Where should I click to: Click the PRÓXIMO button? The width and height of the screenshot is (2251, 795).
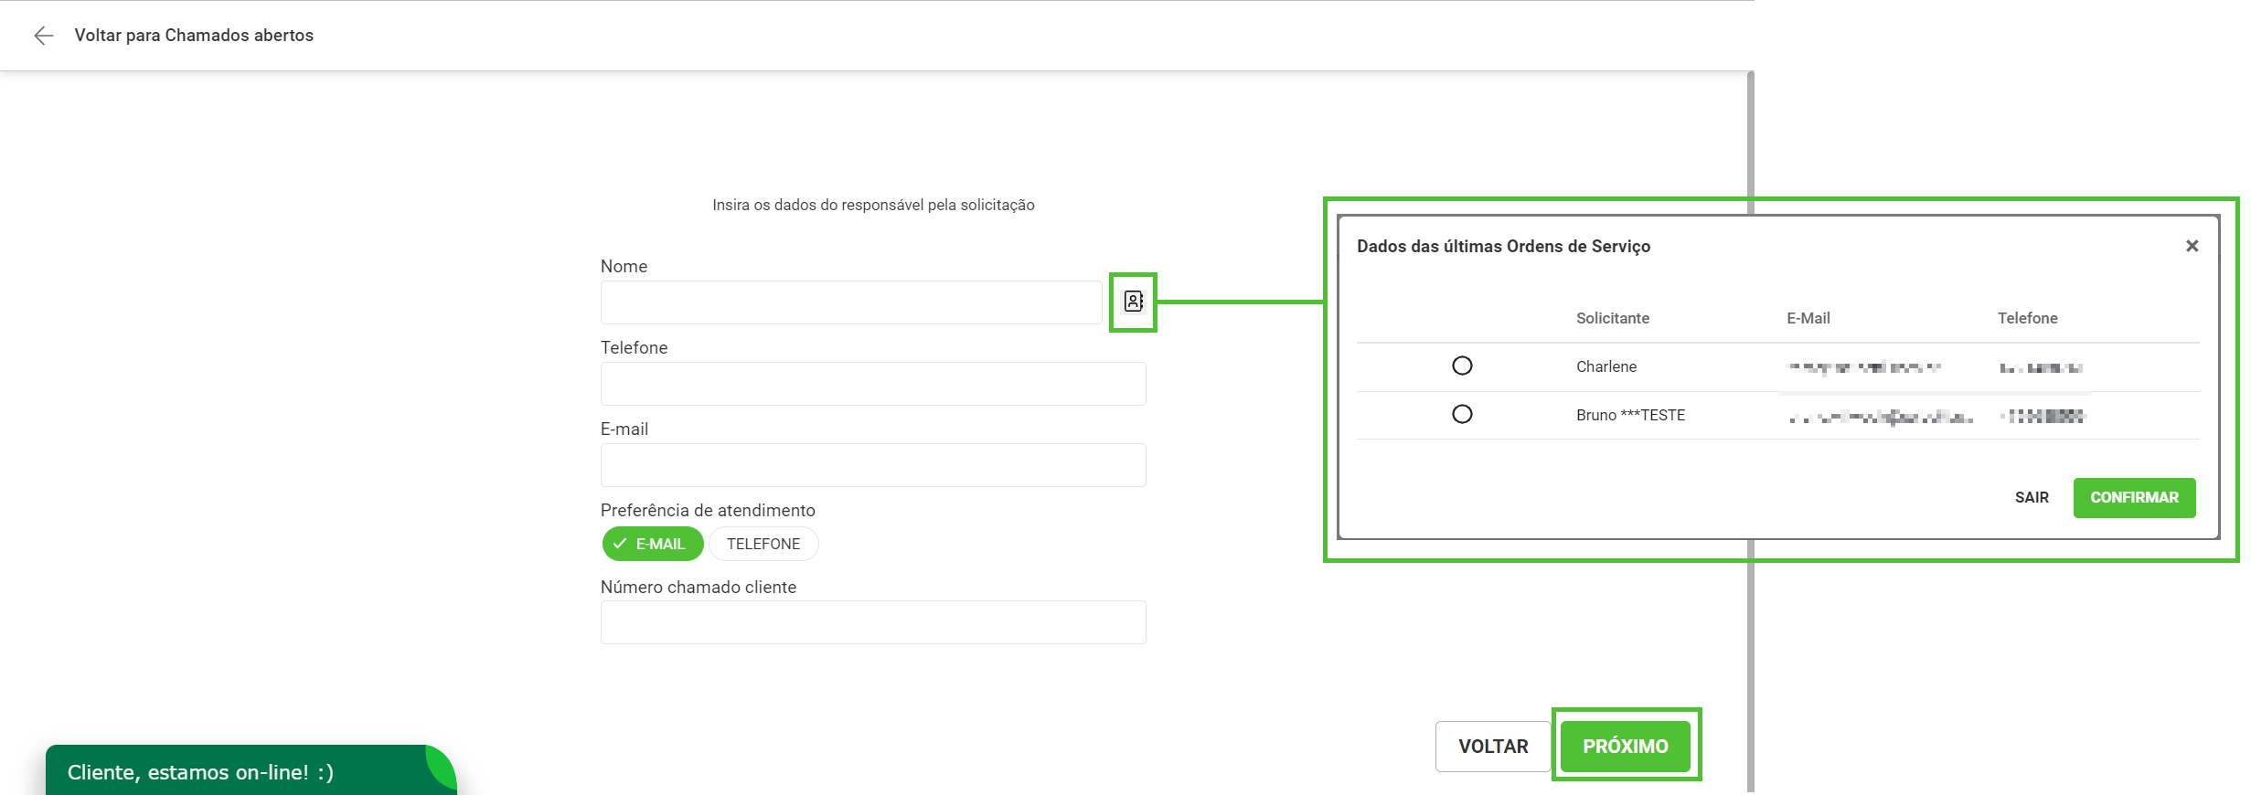click(x=1626, y=746)
